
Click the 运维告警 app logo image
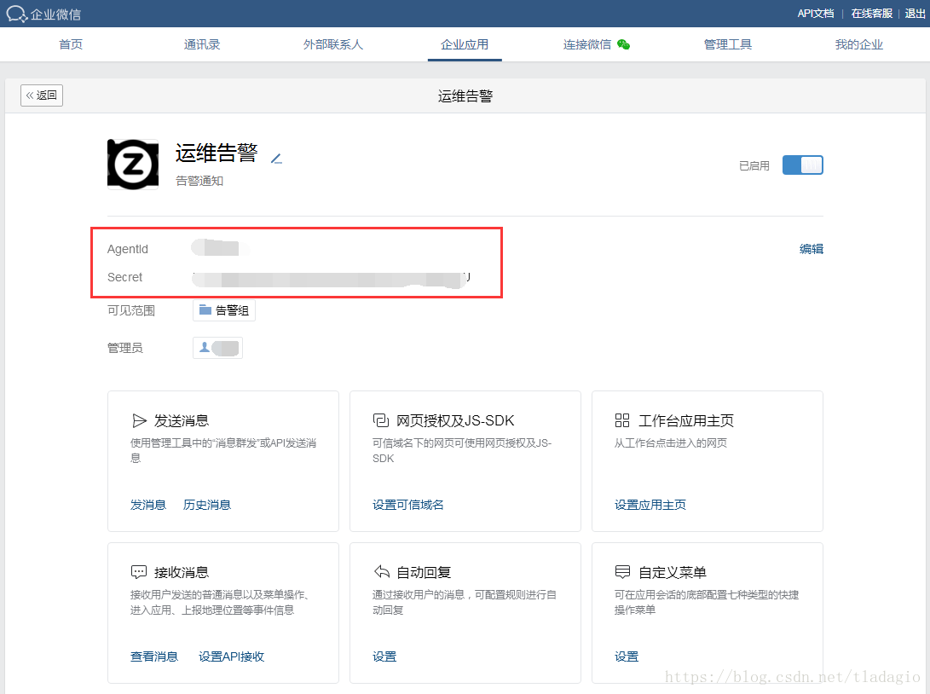[x=133, y=164]
